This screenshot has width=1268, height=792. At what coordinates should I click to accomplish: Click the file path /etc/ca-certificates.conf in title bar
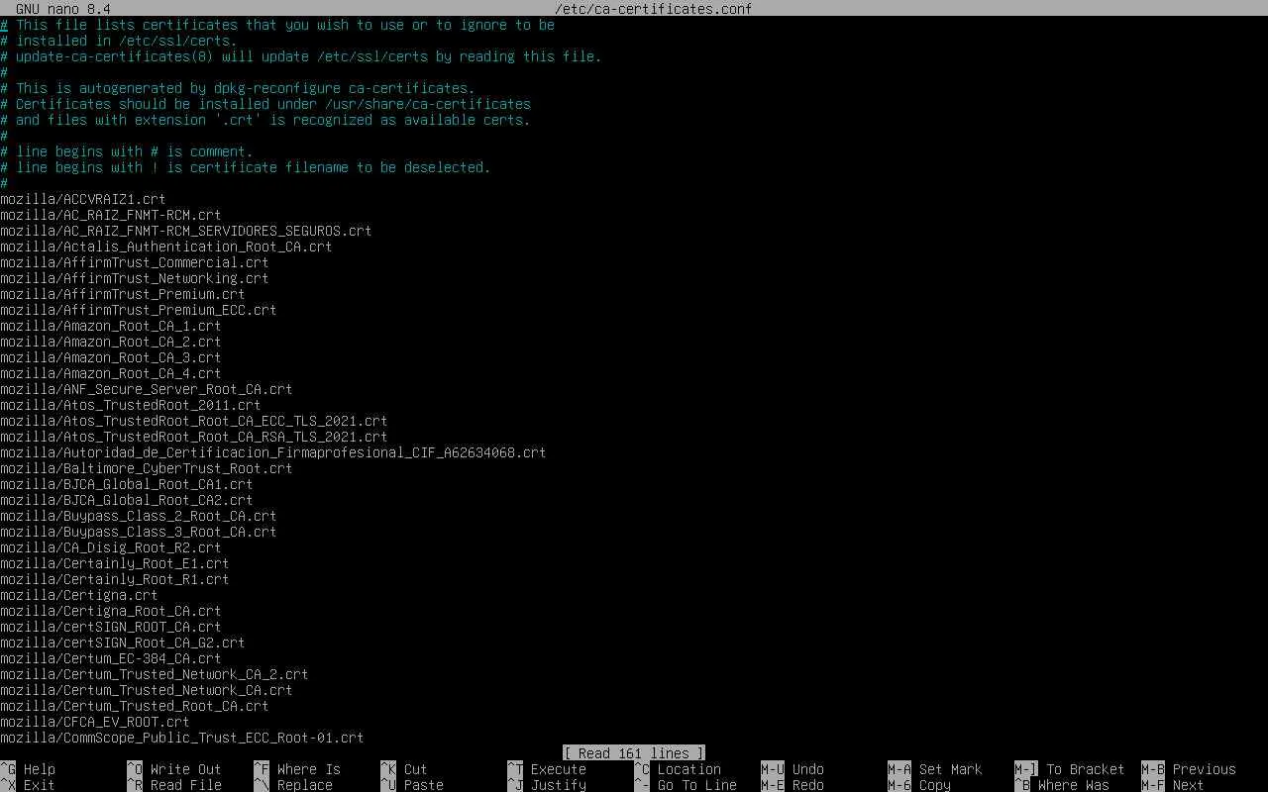[653, 9]
